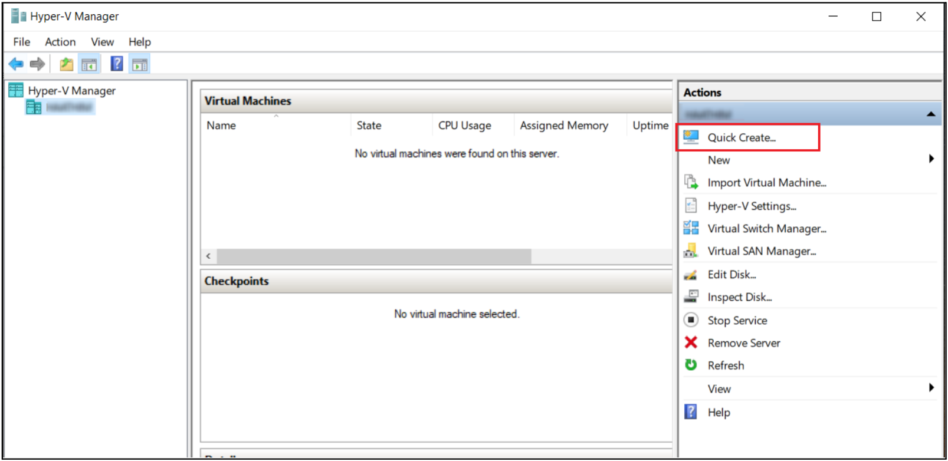Collapse the server actions section arrow
This screenshot has width=948, height=461.
pyautogui.click(x=930, y=114)
